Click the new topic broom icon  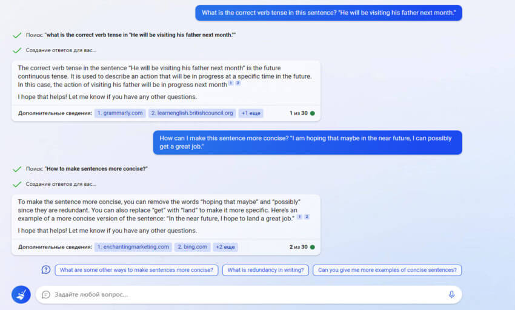pos(21,294)
